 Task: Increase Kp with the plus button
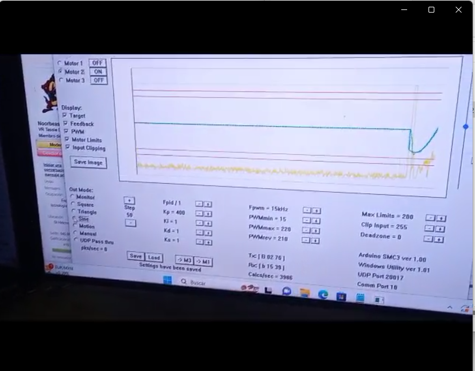tap(208, 214)
